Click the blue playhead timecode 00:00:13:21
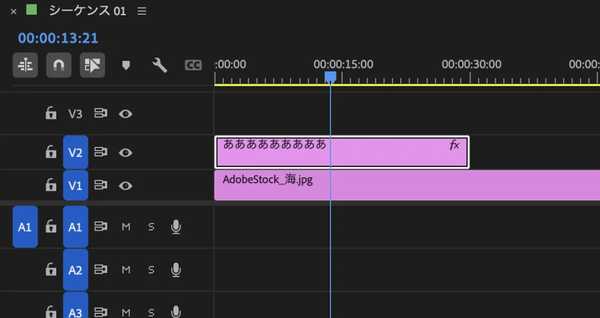Image resolution: width=600 pixels, height=318 pixels. (x=58, y=39)
